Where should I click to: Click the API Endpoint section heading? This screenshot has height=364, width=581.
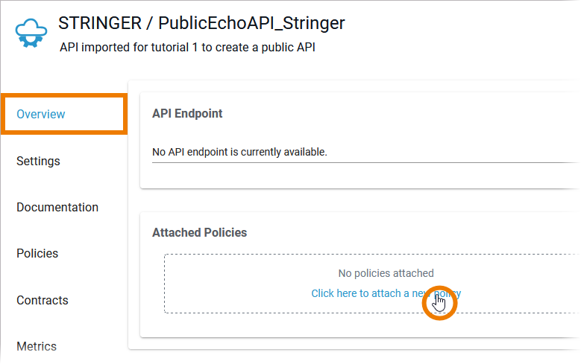187,113
